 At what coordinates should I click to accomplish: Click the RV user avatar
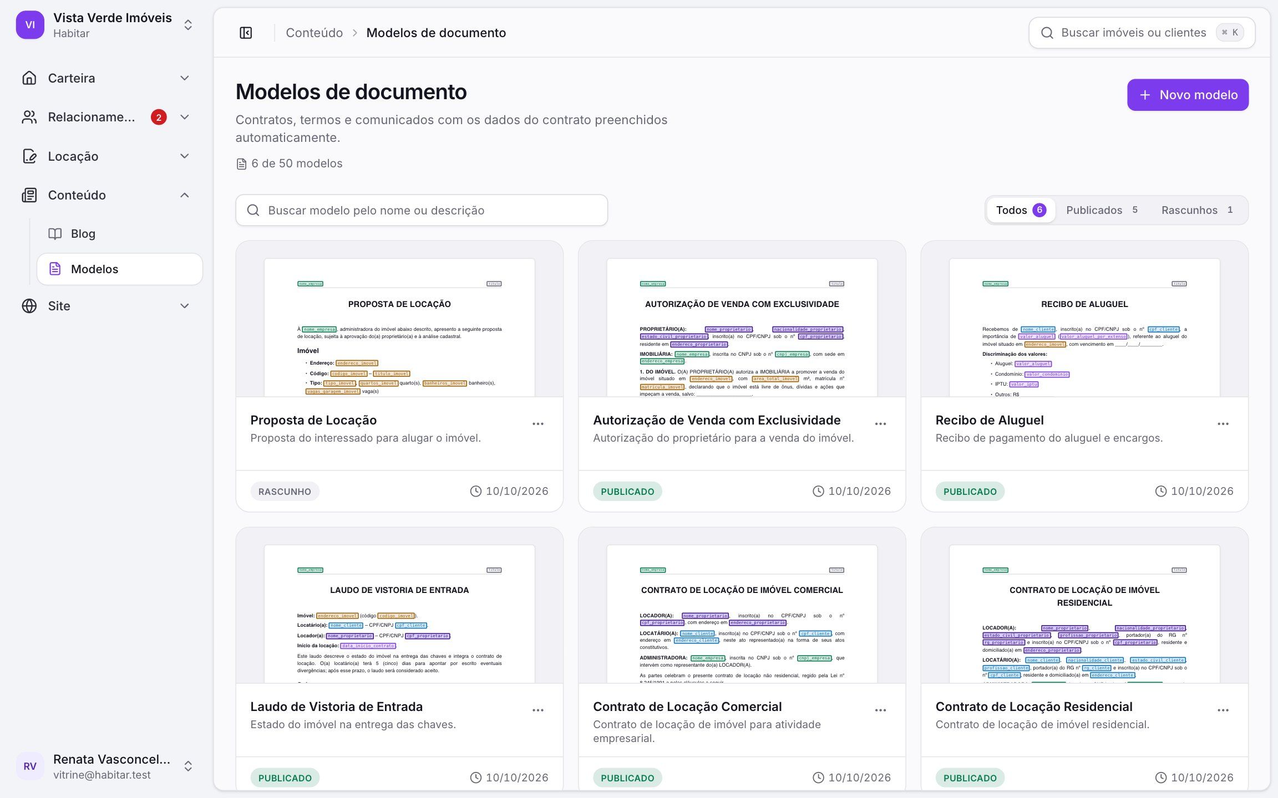30,766
